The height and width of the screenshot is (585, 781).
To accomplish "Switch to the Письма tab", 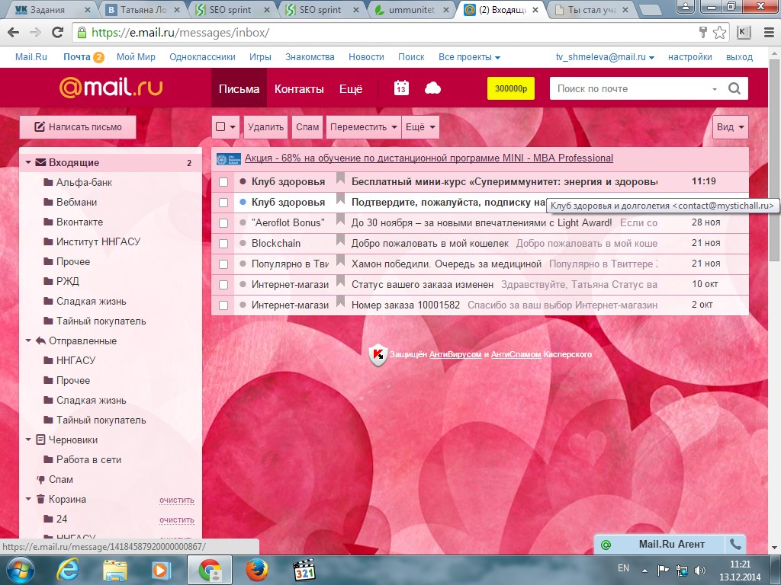I will (239, 88).
